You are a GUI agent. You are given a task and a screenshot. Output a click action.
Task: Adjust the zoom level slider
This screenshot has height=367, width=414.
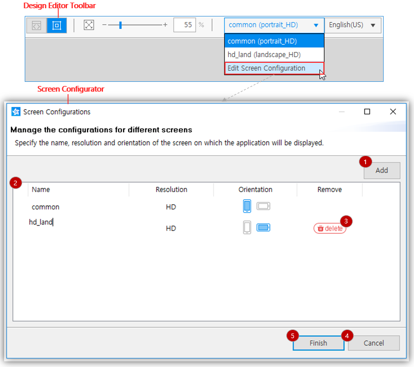121,24
